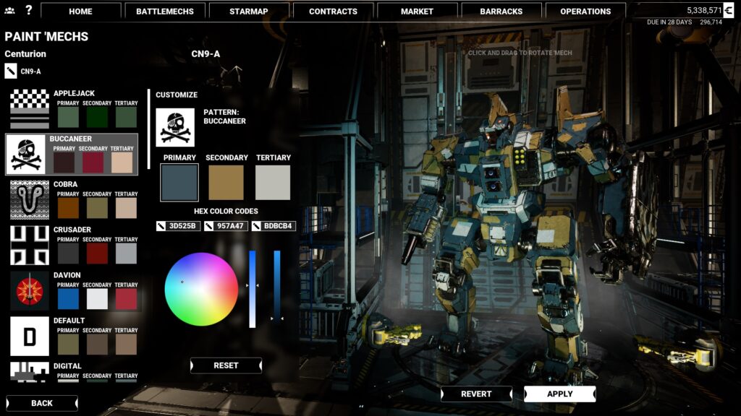Click the eyedropper icon beside 3D525B
Image resolution: width=741 pixels, height=416 pixels.
(161, 226)
